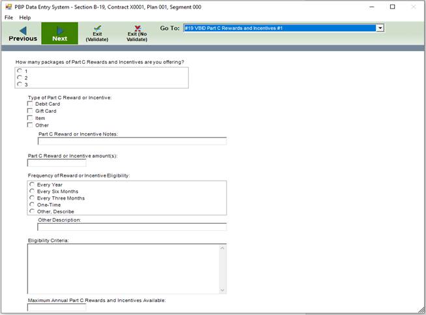Click the Other Description text field

(132, 227)
